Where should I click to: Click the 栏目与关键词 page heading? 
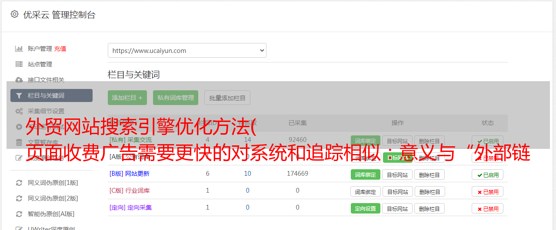point(134,75)
